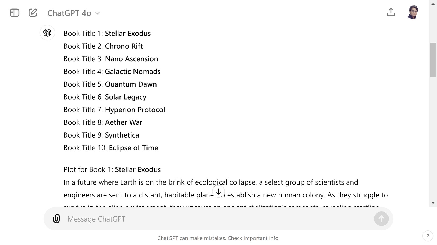Expand the model selector chevron arrow

(x=97, y=13)
